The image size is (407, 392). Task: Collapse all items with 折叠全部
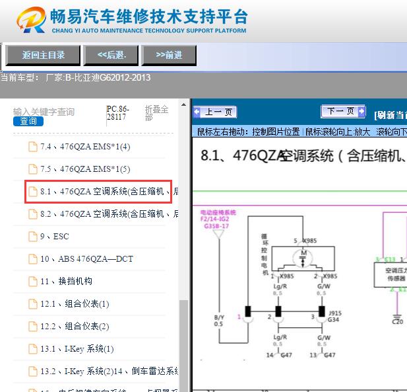point(156,113)
